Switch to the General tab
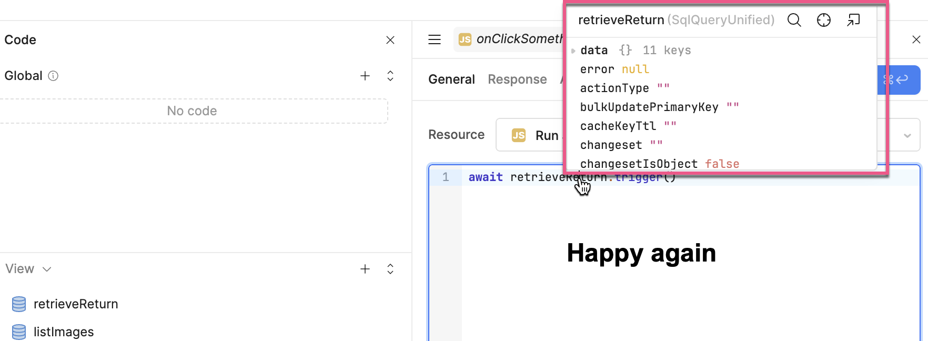 point(451,79)
